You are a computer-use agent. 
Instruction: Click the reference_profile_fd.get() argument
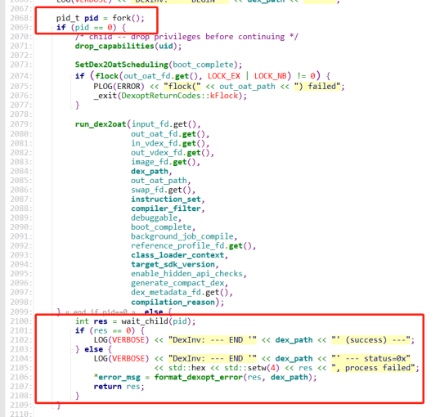pyautogui.click(x=191, y=246)
